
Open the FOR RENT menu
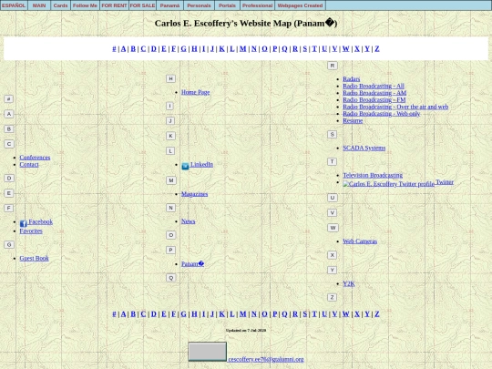click(x=114, y=5)
